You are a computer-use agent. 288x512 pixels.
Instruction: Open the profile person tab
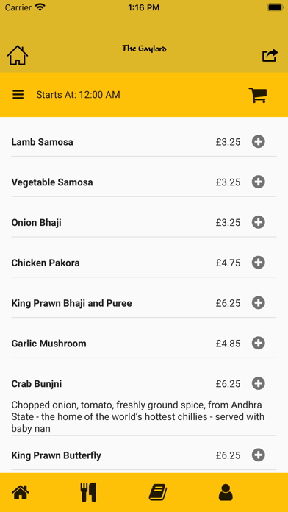click(226, 492)
